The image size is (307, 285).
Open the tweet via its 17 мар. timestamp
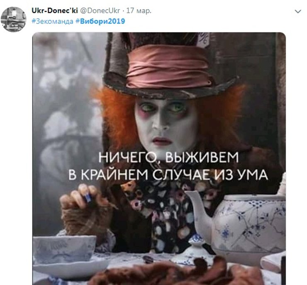[139, 10]
